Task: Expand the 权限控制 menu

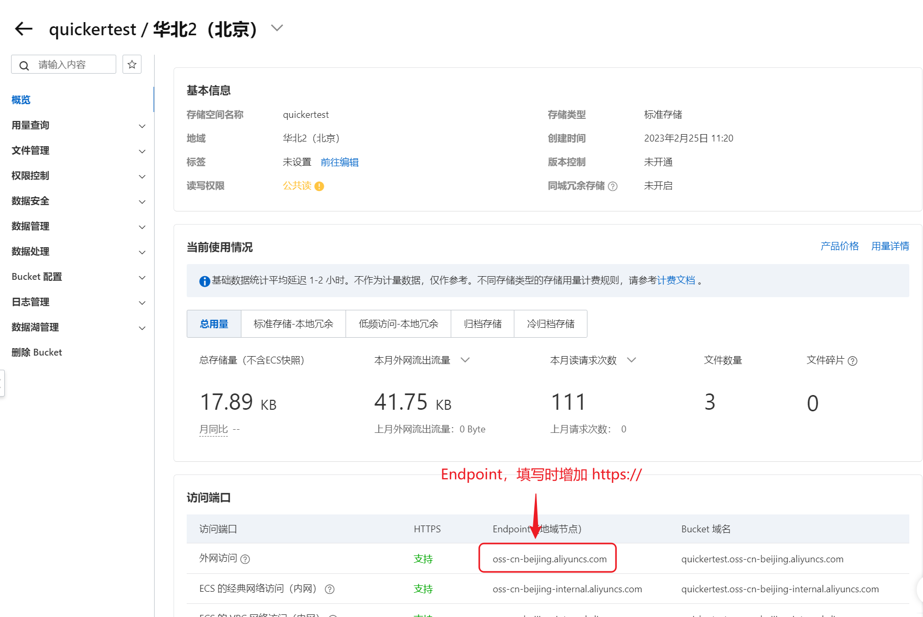Action: (x=78, y=176)
